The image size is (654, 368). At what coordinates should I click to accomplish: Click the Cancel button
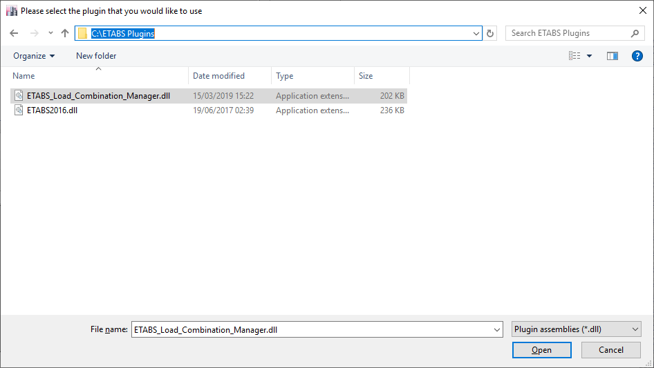(x=611, y=350)
